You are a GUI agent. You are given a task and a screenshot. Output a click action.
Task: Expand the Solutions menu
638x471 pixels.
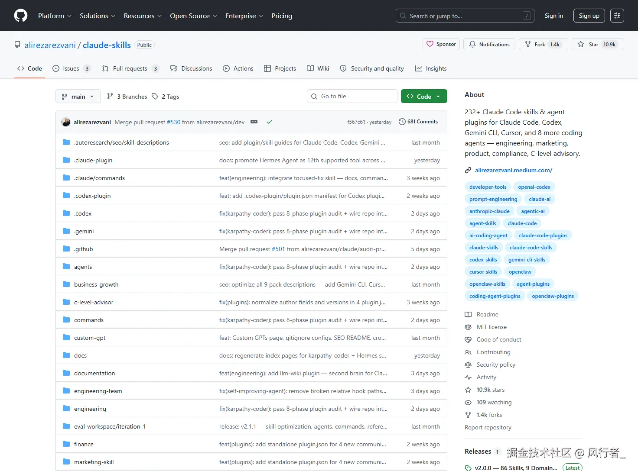pos(98,16)
